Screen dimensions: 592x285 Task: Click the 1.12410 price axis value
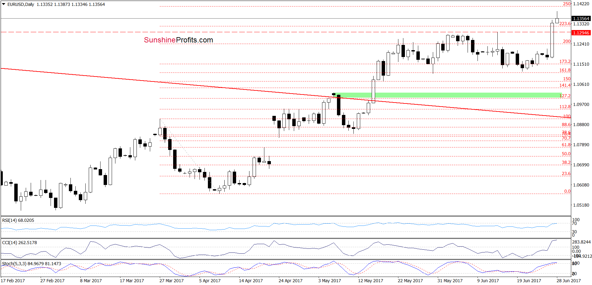coord(581,44)
